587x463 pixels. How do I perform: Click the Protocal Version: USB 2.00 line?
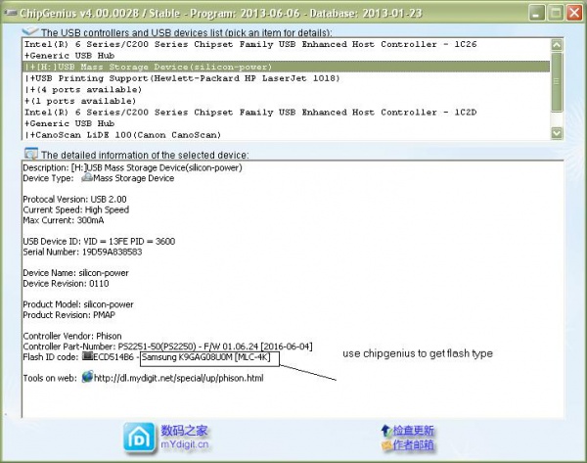click(x=74, y=199)
